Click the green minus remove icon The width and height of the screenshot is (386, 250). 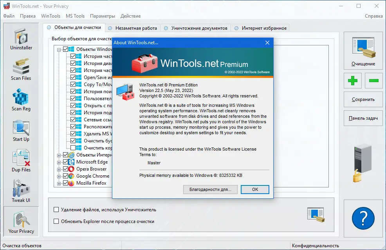pyautogui.click(x=374, y=81)
